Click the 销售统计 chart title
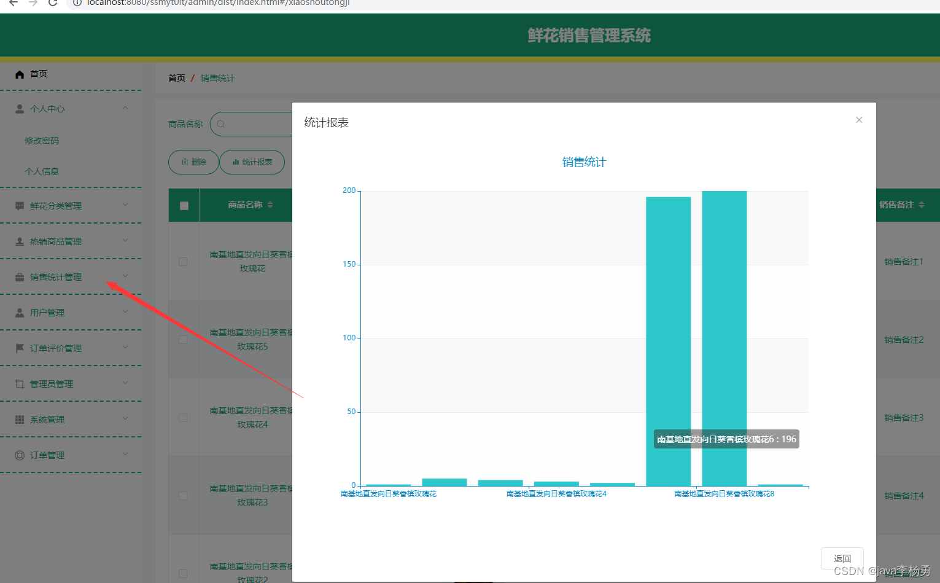 [585, 162]
